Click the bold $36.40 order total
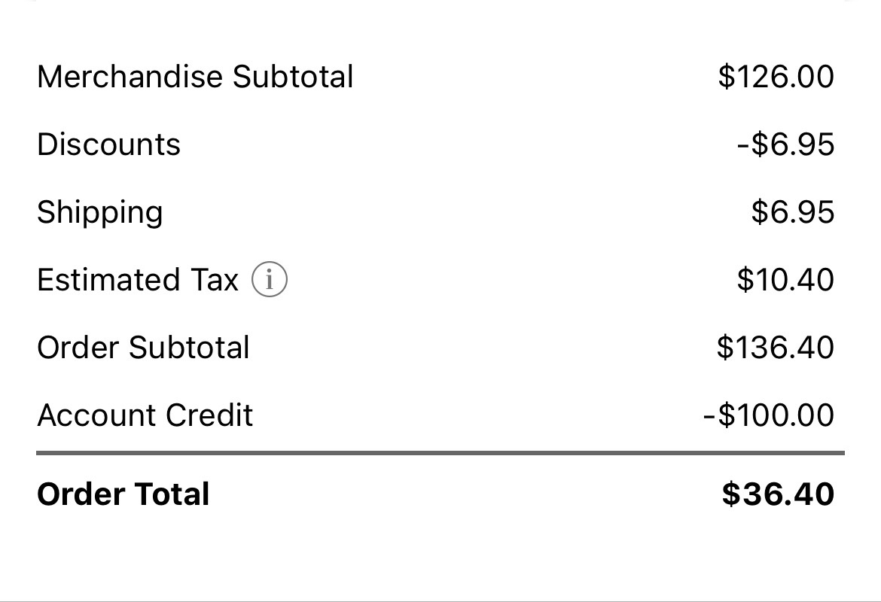881x602 pixels. [778, 494]
